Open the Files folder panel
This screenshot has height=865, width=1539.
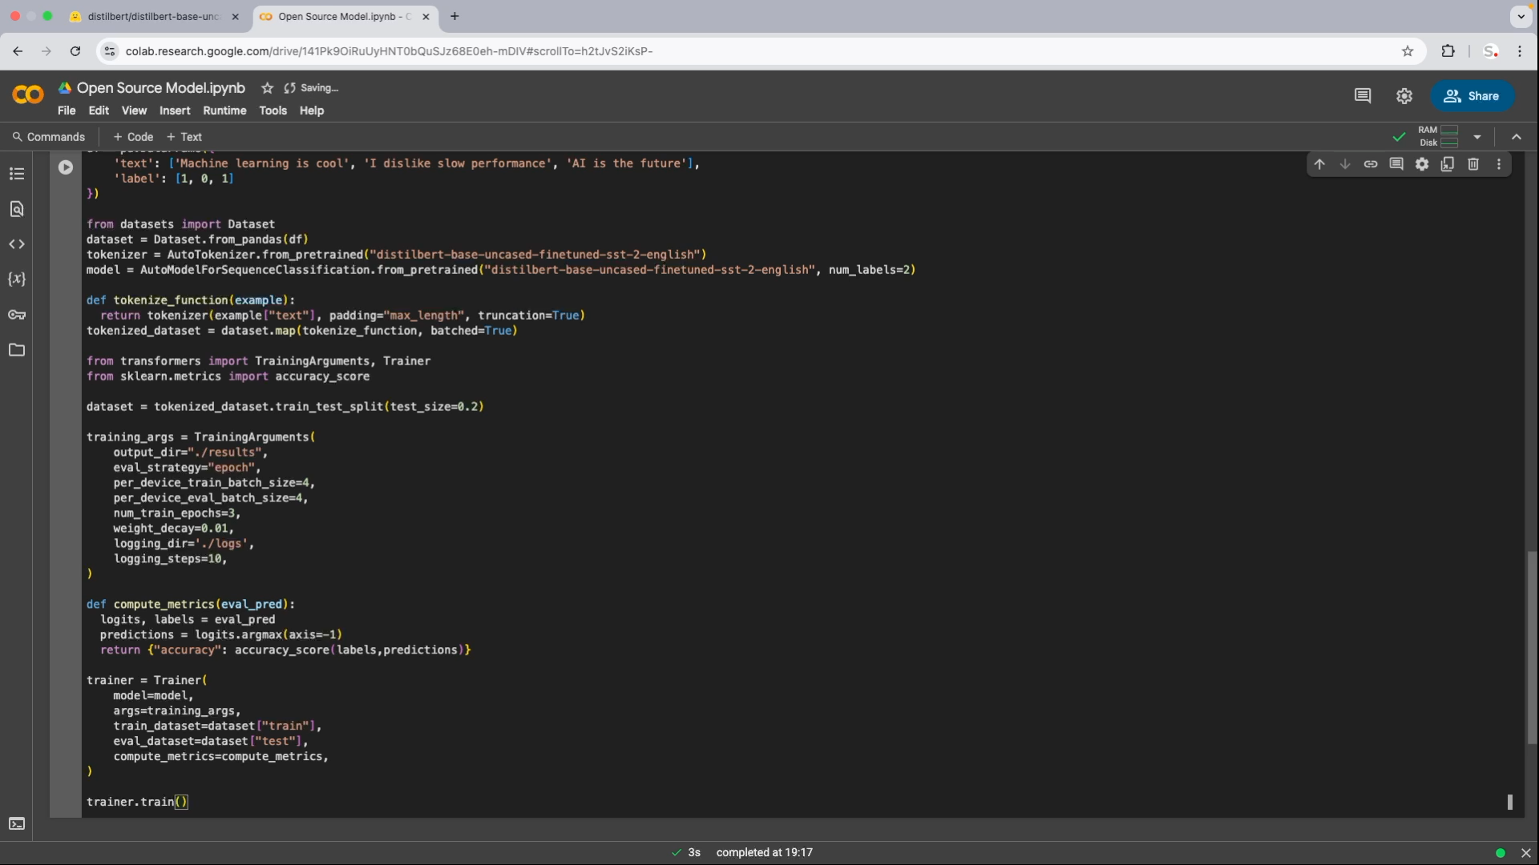[x=17, y=350]
